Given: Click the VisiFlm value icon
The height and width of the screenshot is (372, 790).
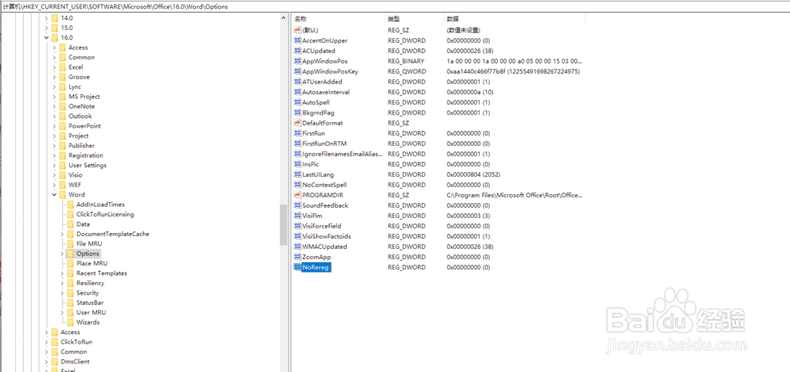Looking at the screenshot, I should point(297,216).
